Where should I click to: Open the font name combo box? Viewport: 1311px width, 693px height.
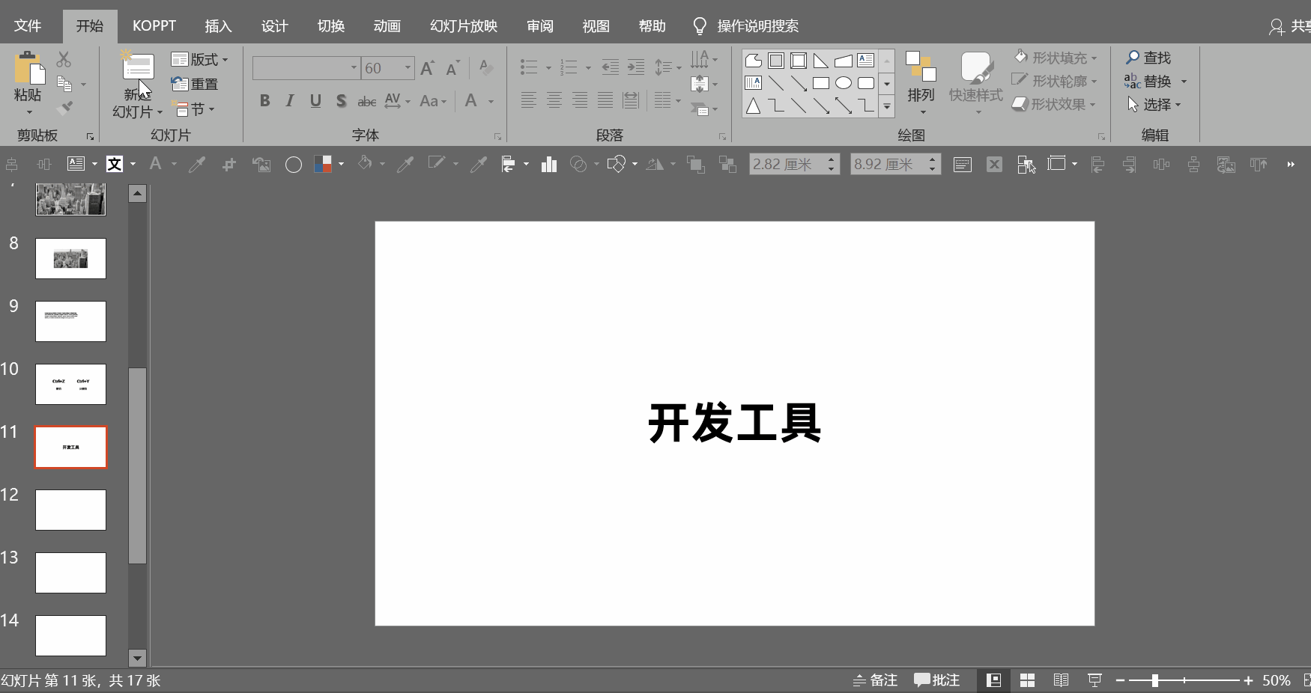(306, 68)
